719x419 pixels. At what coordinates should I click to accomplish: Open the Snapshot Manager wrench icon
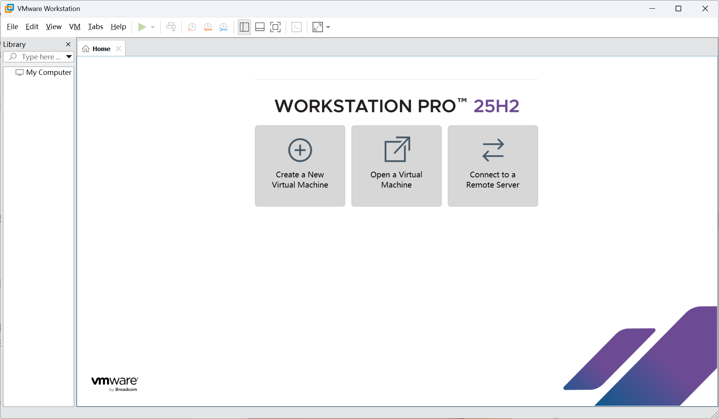click(223, 27)
